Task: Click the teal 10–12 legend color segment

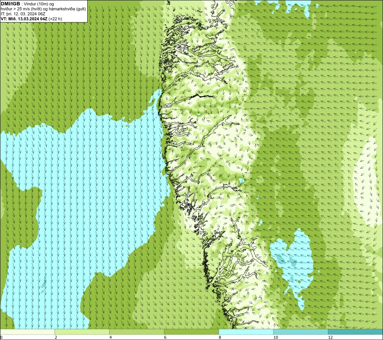Action: [x=301, y=332]
